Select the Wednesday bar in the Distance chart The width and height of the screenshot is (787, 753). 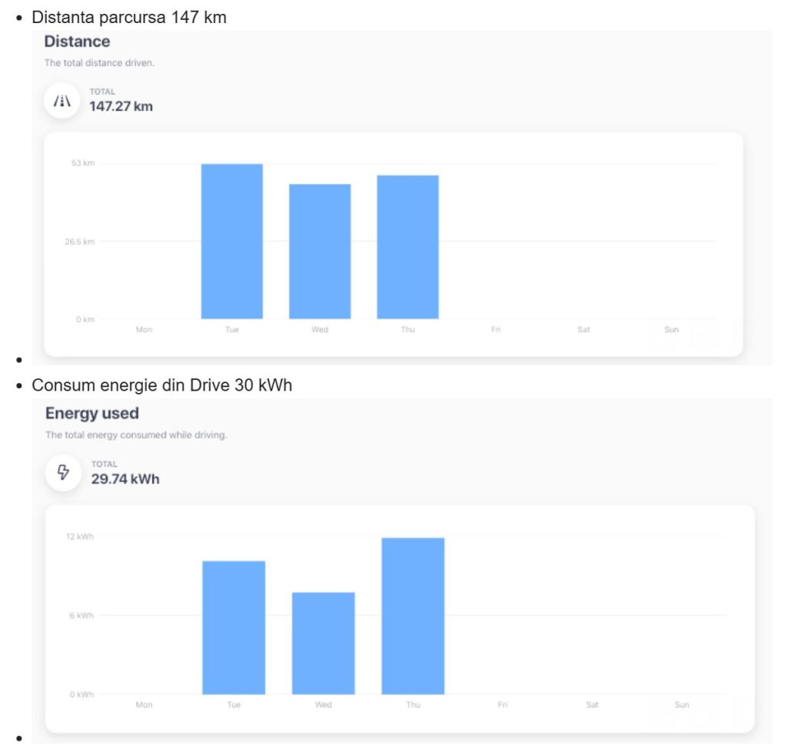[x=320, y=251]
